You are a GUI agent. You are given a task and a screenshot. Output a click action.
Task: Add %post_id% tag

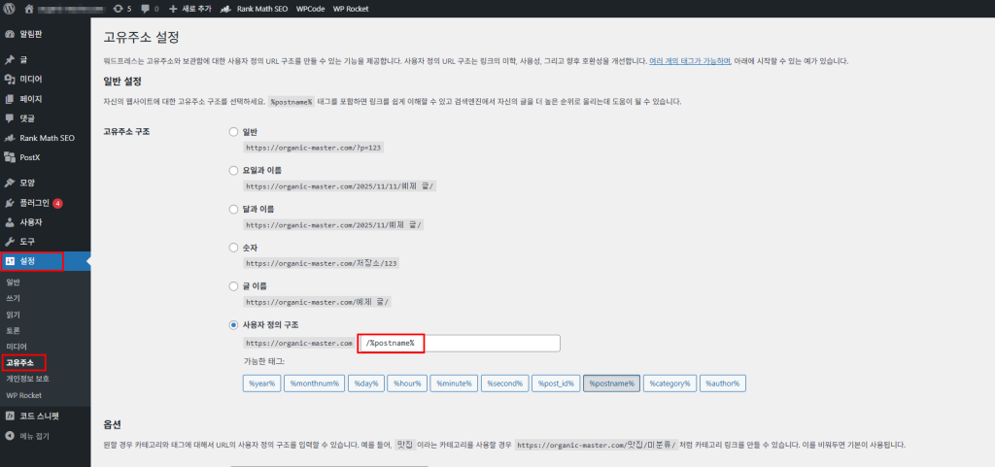(x=556, y=384)
